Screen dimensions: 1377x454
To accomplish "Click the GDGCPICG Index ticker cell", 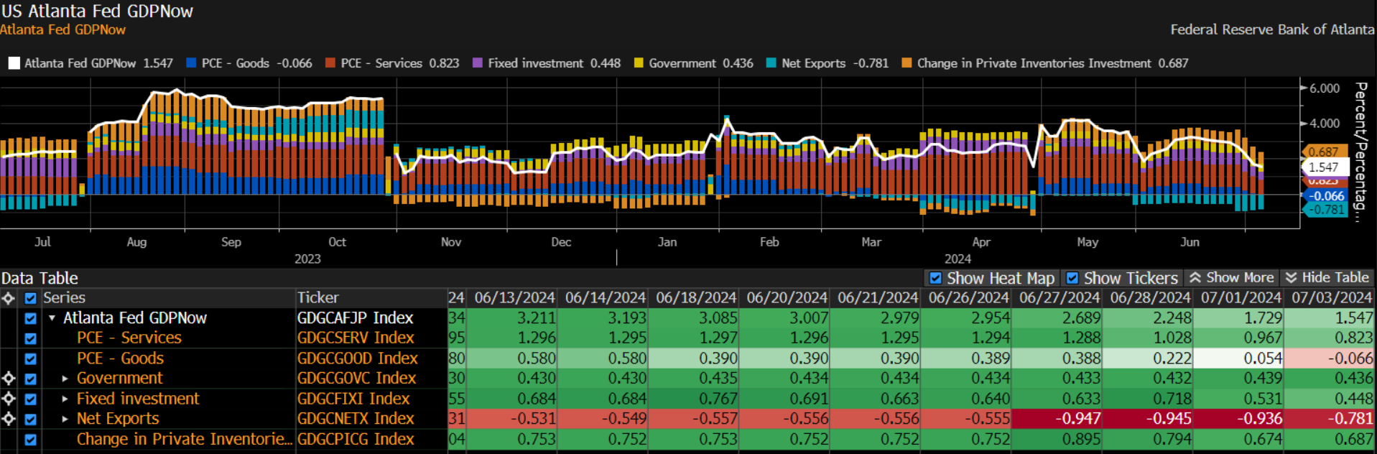I will tap(356, 440).
